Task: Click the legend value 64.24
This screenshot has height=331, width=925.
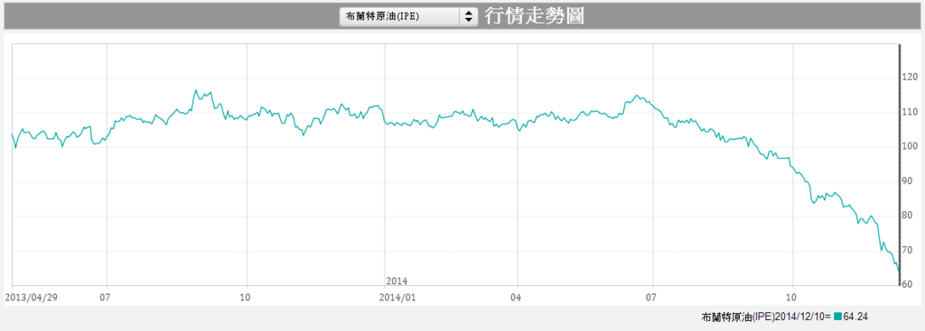Action: tap(855, 317)
